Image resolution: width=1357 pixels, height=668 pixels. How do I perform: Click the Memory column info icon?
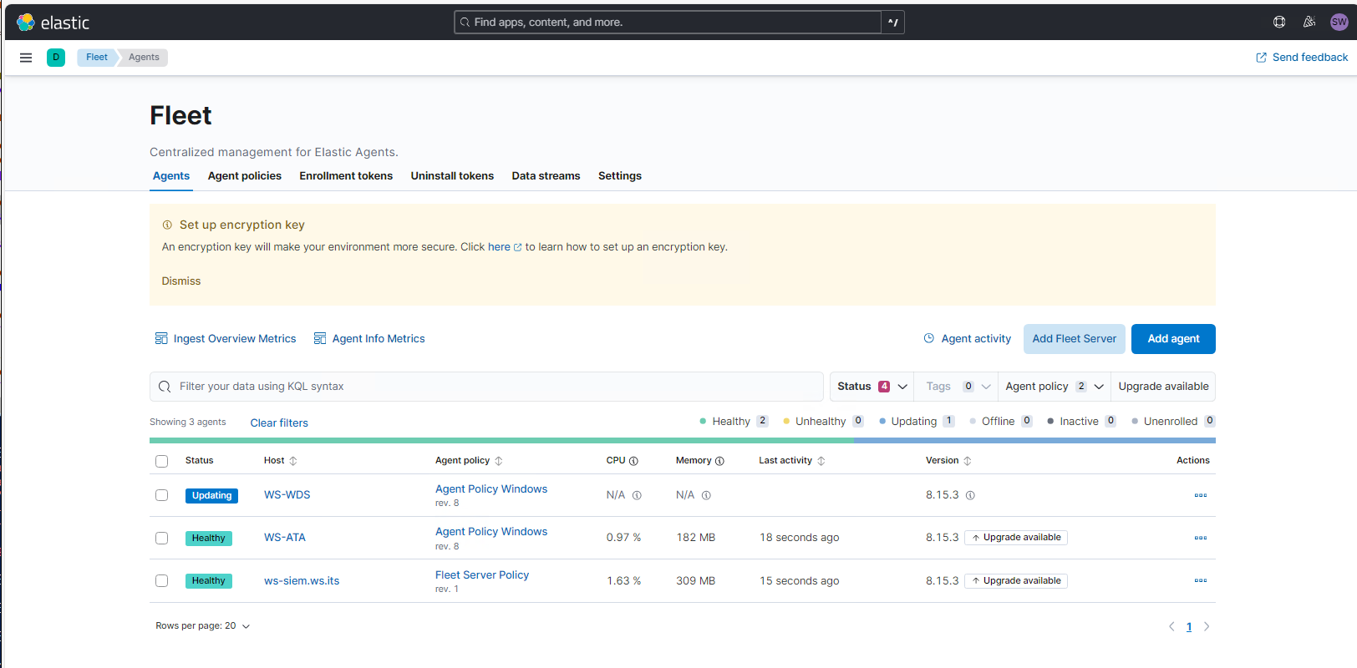tap(719, 461)
